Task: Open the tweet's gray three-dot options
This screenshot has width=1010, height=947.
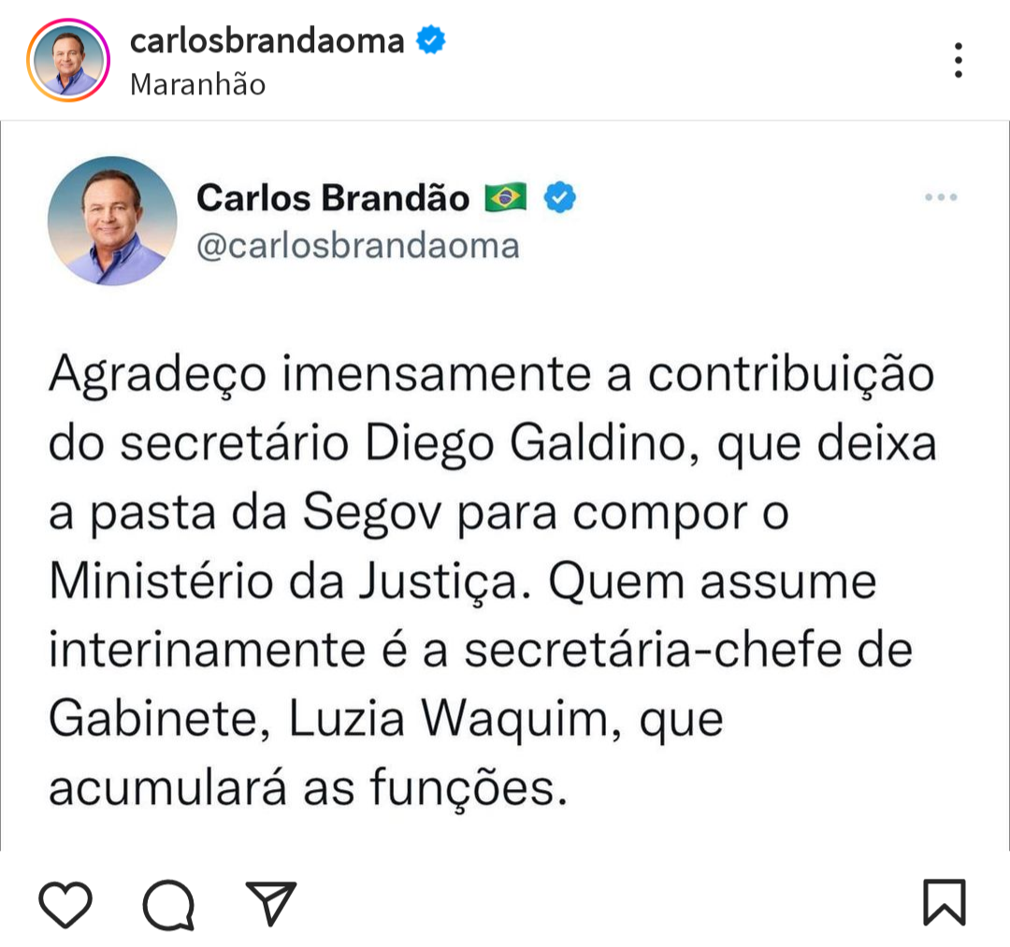Action: (x=941, y=197)
